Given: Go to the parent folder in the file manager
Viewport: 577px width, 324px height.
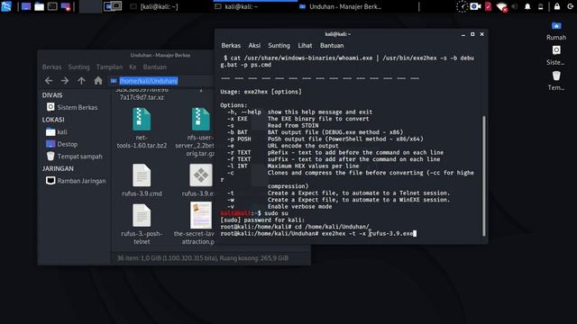Looking at the screenshot, I should pos(81,80).
